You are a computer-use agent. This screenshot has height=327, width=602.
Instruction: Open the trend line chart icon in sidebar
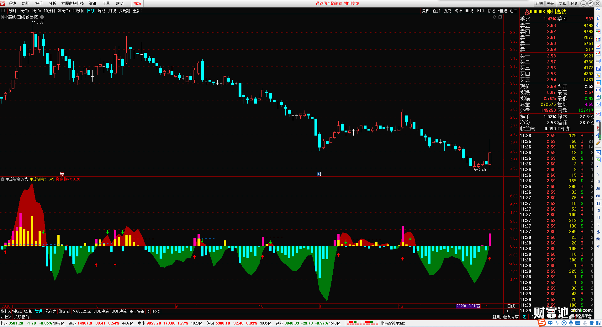click(598, 46)
